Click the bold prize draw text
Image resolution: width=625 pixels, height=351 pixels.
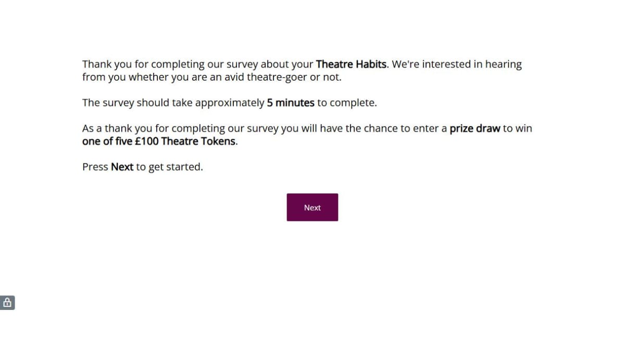pyautogui.click(x=475, y=128)
